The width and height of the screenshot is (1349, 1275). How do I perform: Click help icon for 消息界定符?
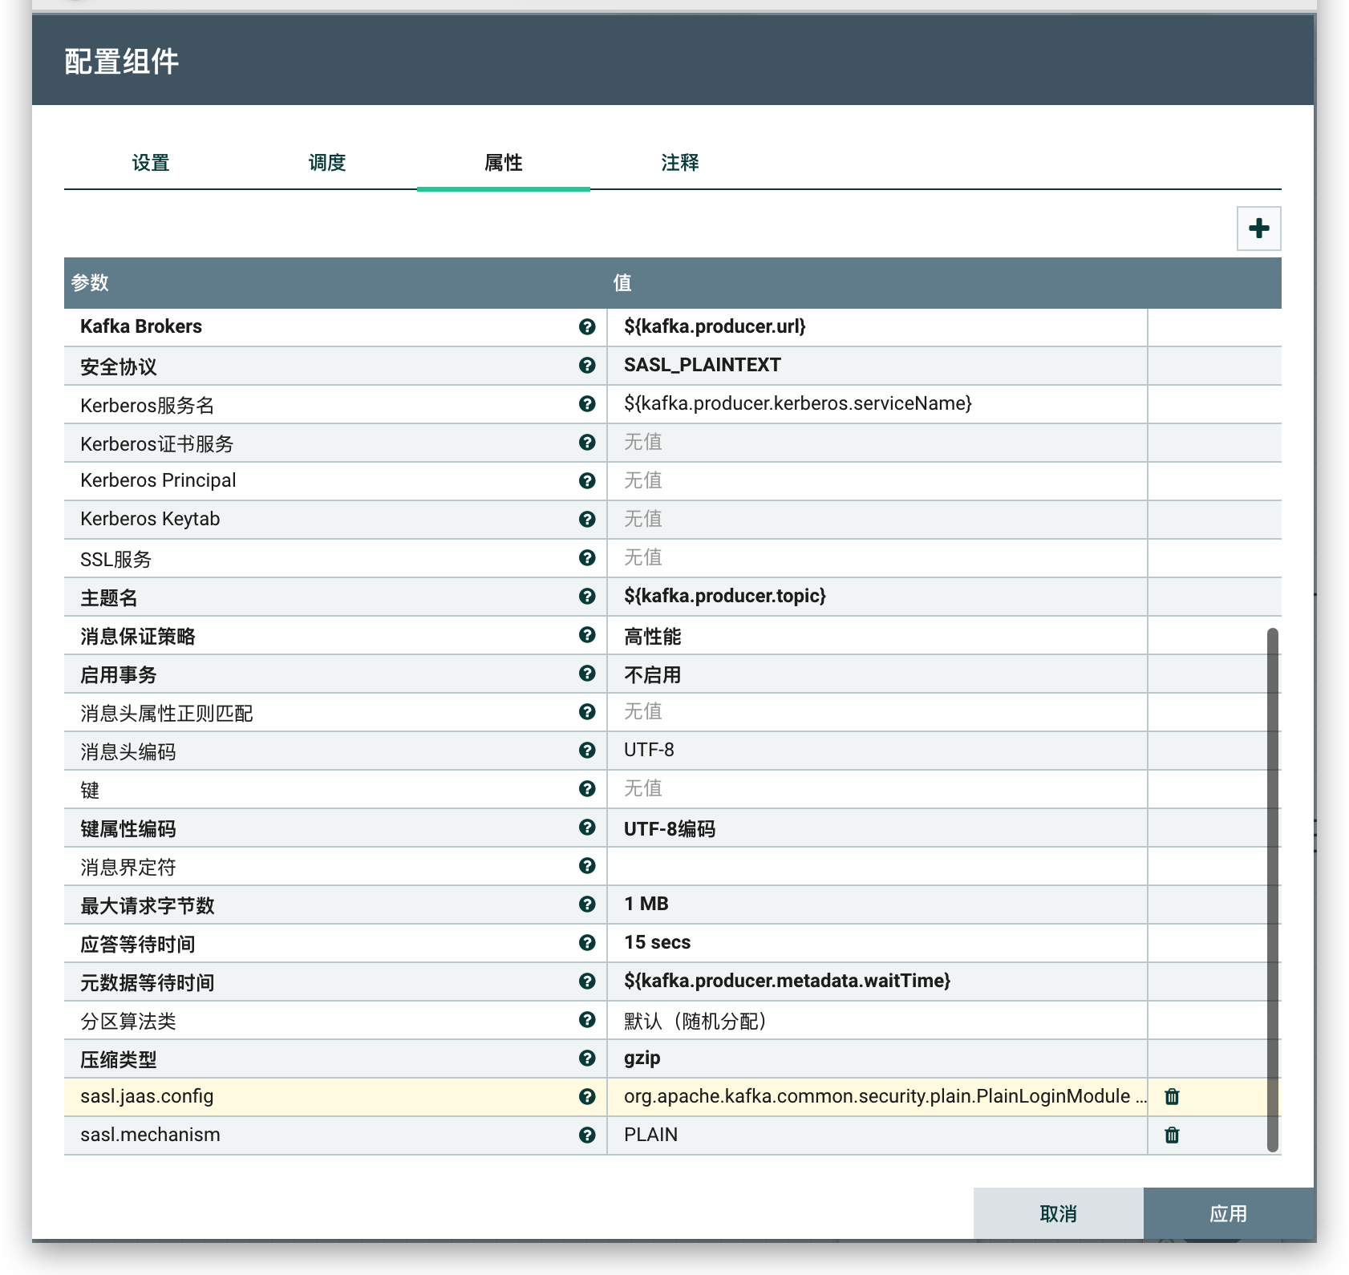tap(587, 865)
